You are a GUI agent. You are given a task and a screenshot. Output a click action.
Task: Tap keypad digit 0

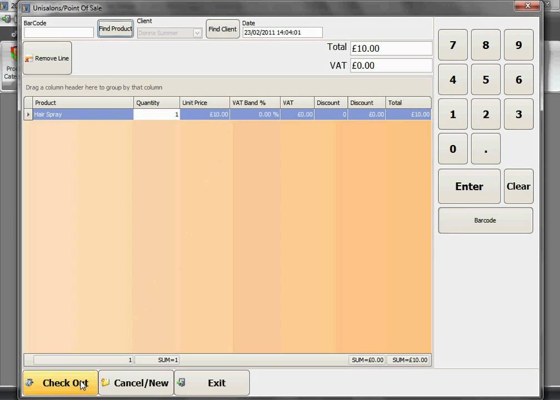[x=453, y=149]
